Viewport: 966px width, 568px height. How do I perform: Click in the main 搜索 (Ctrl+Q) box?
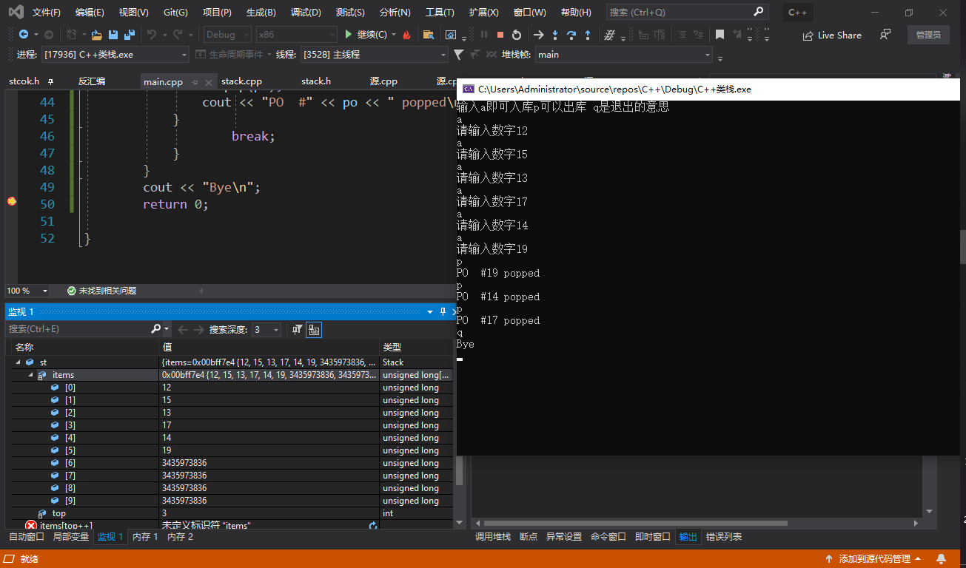pos(687,13)
